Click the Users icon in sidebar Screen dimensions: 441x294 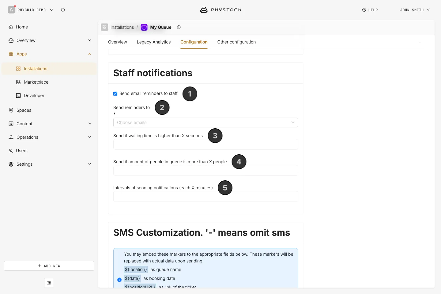point(11,151)
